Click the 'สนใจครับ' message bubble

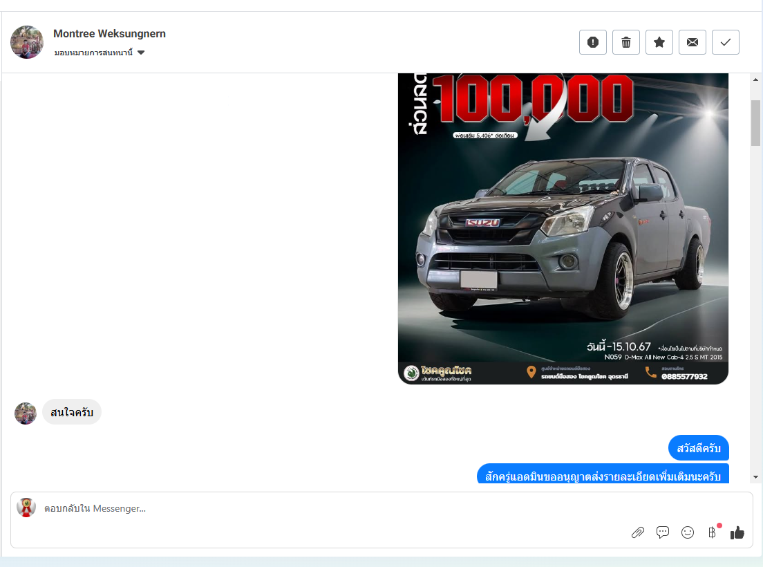click(x=72, y=412)
